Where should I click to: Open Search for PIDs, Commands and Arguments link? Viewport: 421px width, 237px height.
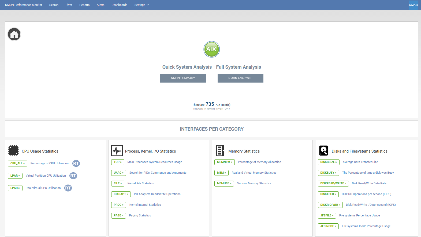coord(158,173)
